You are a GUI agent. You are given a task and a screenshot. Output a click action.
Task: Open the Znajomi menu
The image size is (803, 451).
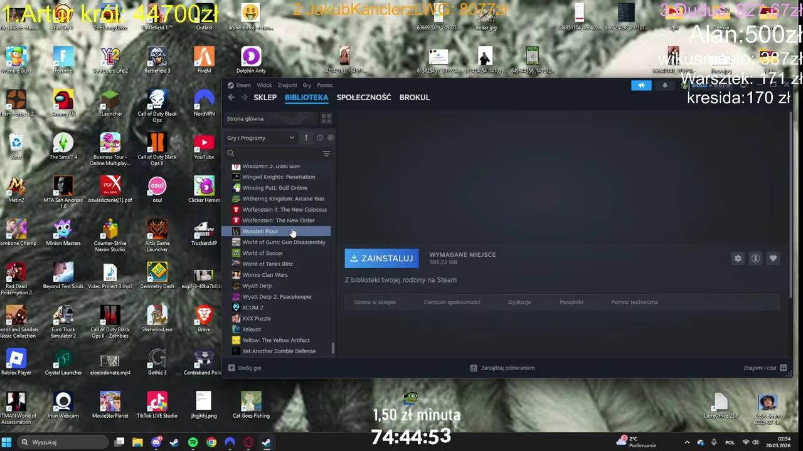click(287, 85)
